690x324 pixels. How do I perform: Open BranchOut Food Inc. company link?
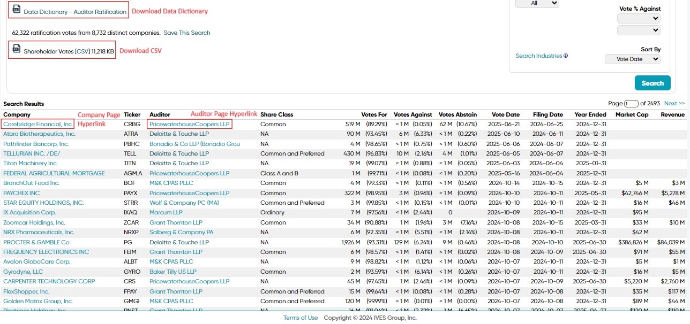[x=31, y=183]
